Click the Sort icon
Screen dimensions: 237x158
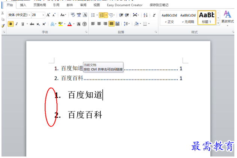145,15
